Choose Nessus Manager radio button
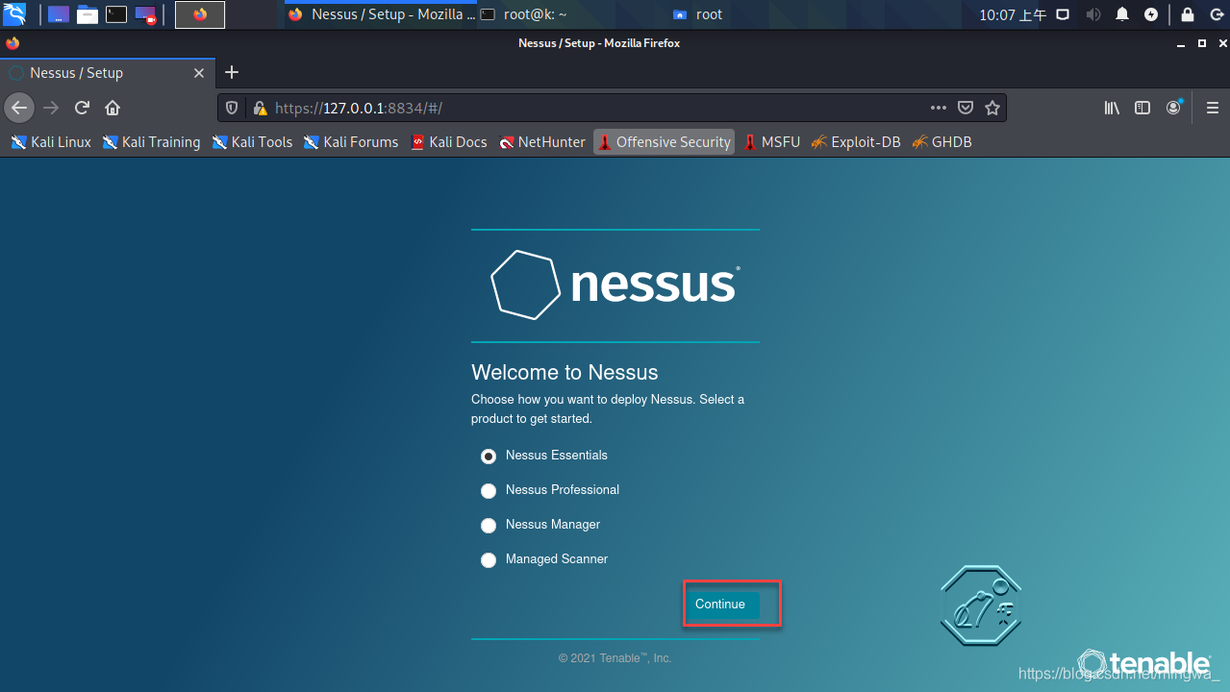This screenshot has height=692, width=1230. tap(489, 526)
